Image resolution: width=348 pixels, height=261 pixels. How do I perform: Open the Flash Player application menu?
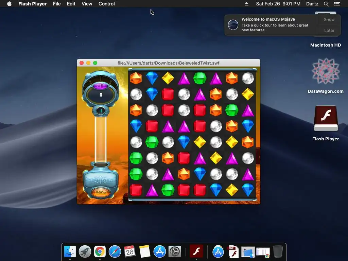point(32,4)
